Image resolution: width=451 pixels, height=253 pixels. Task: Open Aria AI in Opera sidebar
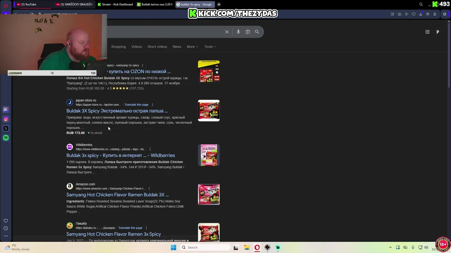[x=6, y=110]
